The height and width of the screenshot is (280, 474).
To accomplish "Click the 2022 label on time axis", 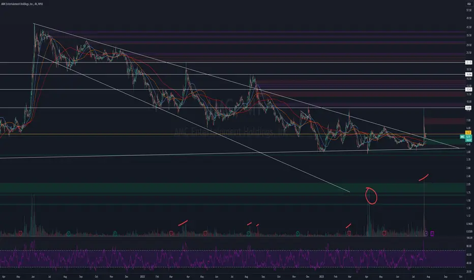I will 142,276.
